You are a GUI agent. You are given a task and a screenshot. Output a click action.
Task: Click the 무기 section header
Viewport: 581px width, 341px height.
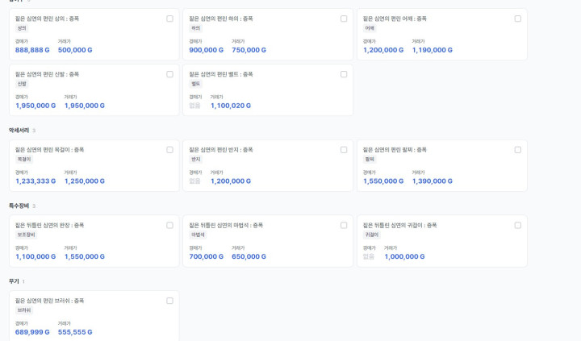click(x=14, y=281)
